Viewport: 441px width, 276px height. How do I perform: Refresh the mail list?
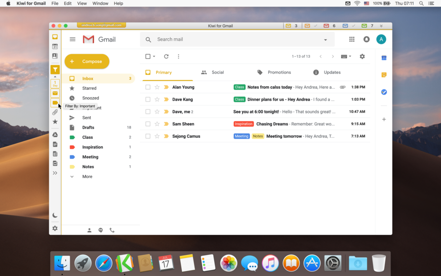pyautogui.click(x=166, y=56)
